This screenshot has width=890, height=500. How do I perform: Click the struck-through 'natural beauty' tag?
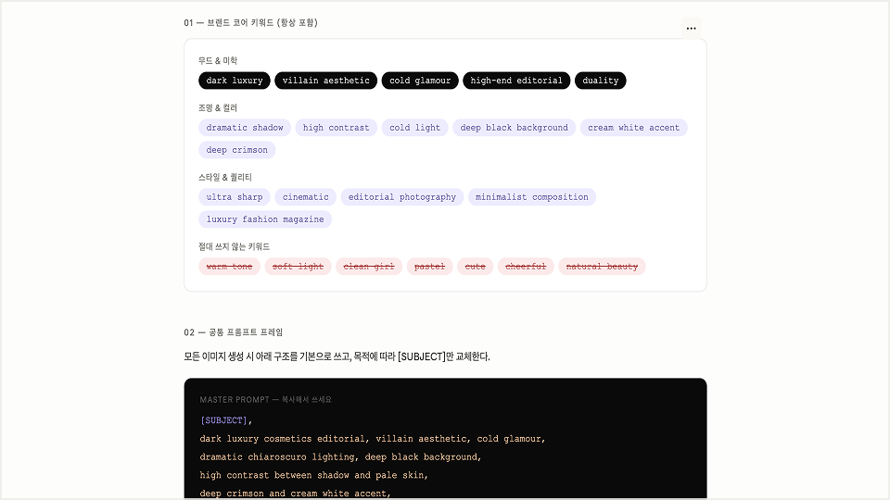click(x=602, y=267)
